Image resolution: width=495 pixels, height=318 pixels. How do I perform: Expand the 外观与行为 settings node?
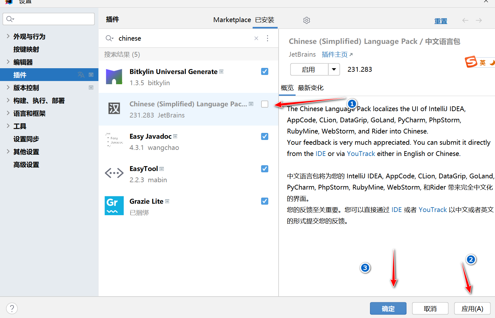[x=8, y=36]
